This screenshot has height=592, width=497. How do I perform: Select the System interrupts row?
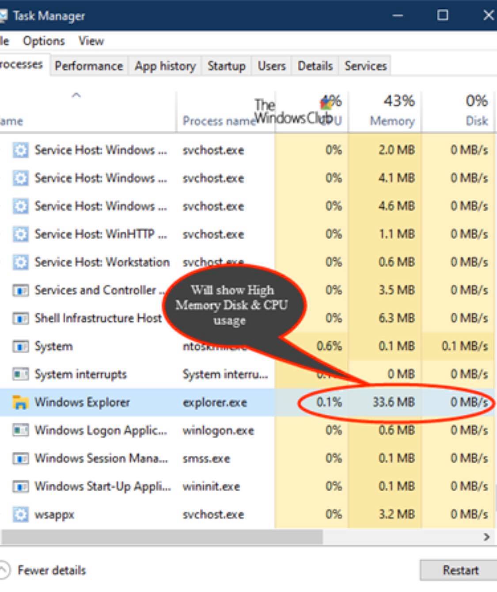tap(247, 374)
